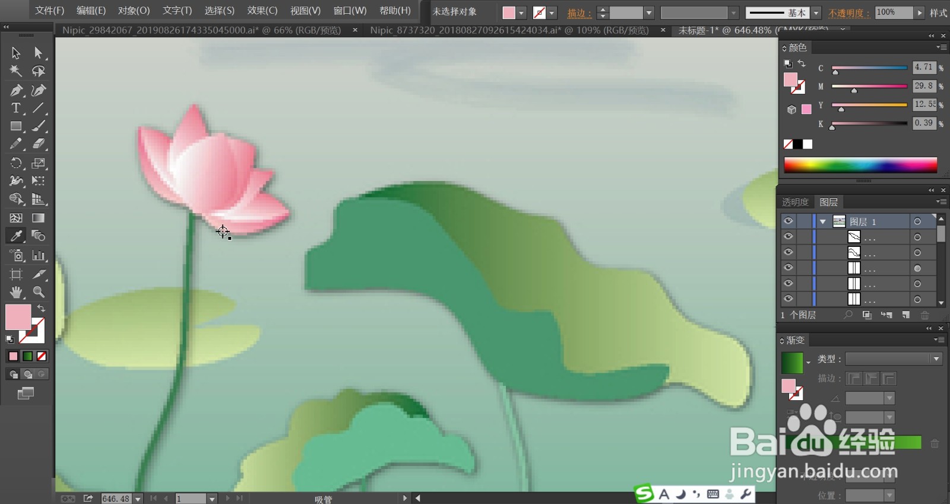The height and width of the screenshot is (504, 950).
Task: Select the Blend tool
Action: (x=39, y=236)
